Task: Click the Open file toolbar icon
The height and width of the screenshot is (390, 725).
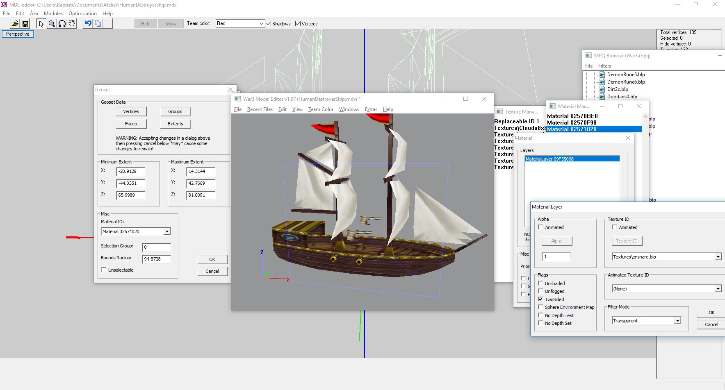Action: point(15,24)
